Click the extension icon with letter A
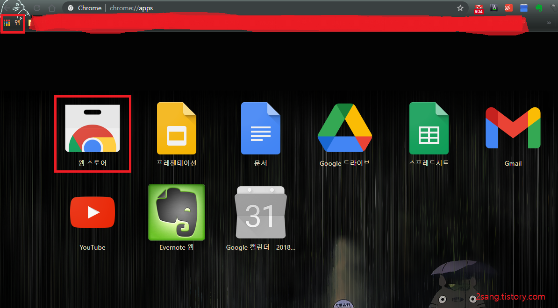This screenshot has height=308, width=558. pyautogui.click(x=494, y=7)
